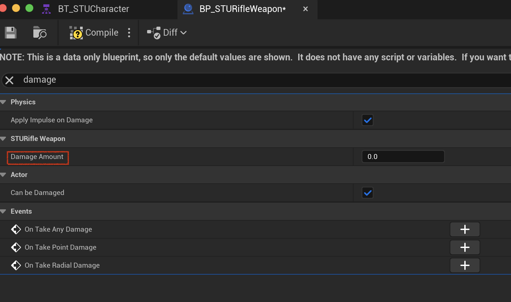This screenshot has width=511, height=302.
Task: Close the BP_STURifleWeapon tab
Action: point(305,9)
